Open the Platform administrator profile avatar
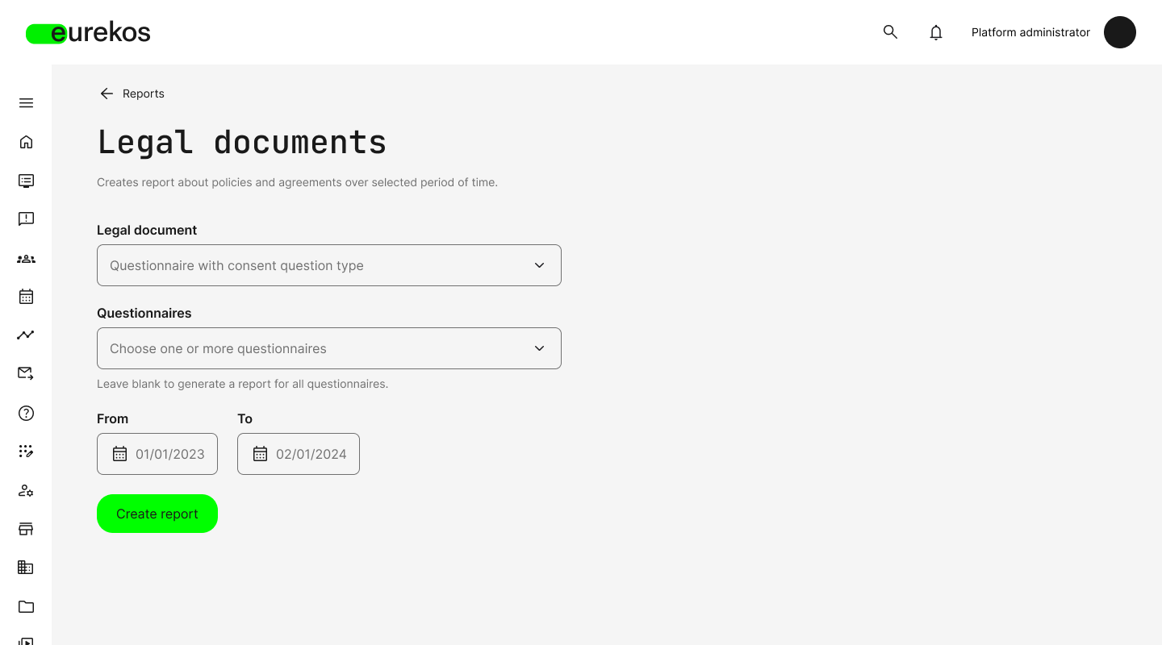The height and width of the screenshot is (645, 1162). (x=1119, y=32)
